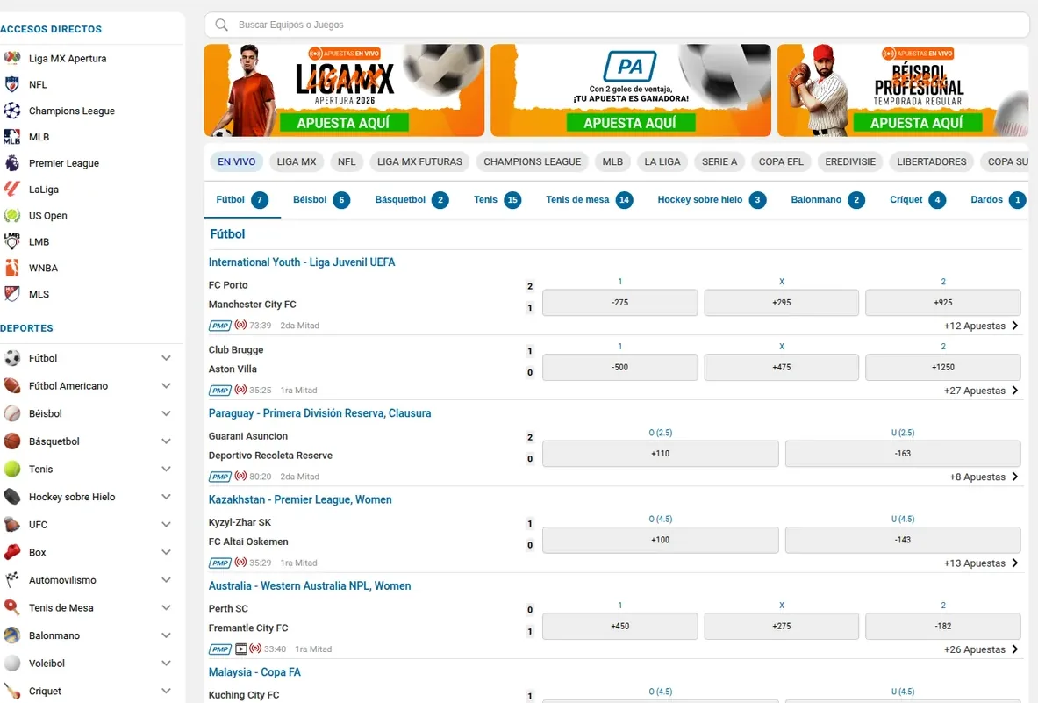Click the Tenis de Mesa paddle icon
This screenshot has width=1038, height=703.
[12, 607]
